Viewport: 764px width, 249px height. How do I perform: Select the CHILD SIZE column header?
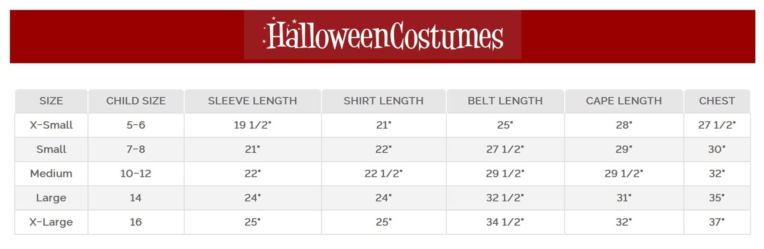coord(136,101)
